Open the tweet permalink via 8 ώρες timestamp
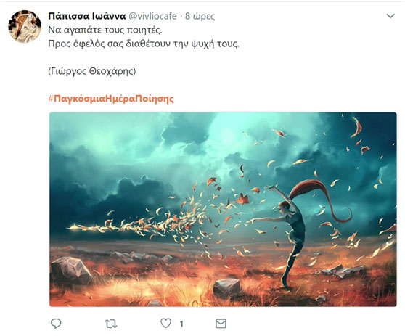Viewport: 405px width, 336px height. click(200, 16)
